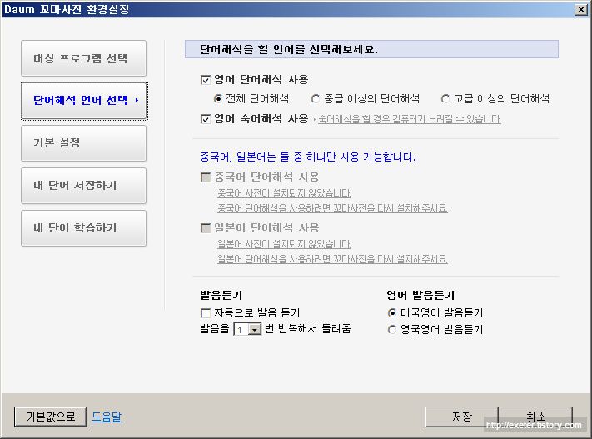
Task: Click the 기본값으로 button
Action: pyautogui.click(x=51, y=417)
